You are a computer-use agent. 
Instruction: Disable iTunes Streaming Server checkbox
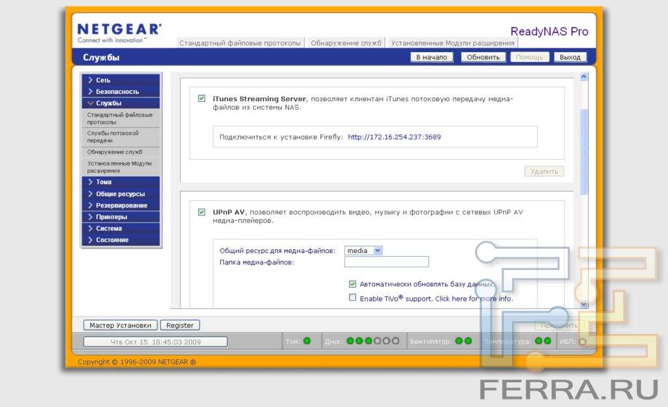click(202, 98)
